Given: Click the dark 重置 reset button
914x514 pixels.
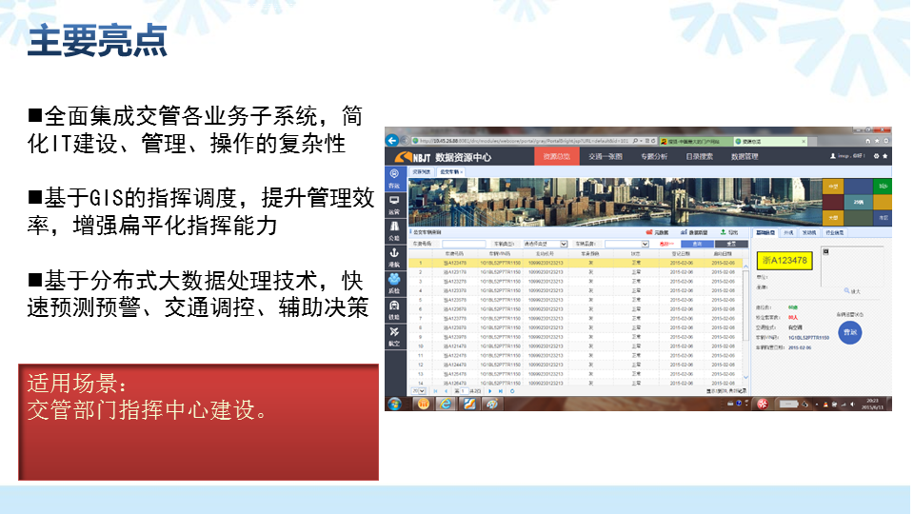Looking at the screenshot, I should coord(731,244).
